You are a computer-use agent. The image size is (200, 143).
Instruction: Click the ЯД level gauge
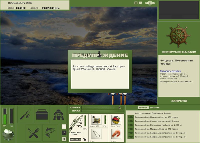(11, 116)
